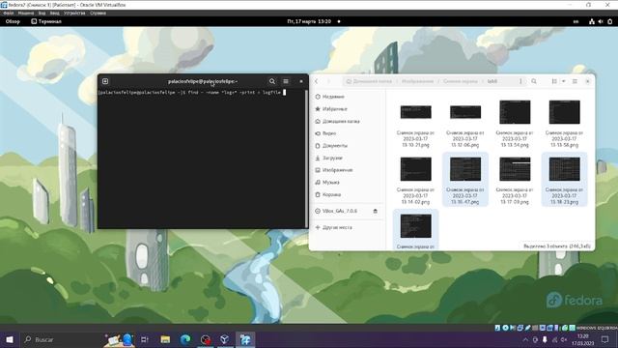The image size is (618, 348).
Task: Select screenshot thumbnail 13-13-58.png
Action: pos(565,112)
